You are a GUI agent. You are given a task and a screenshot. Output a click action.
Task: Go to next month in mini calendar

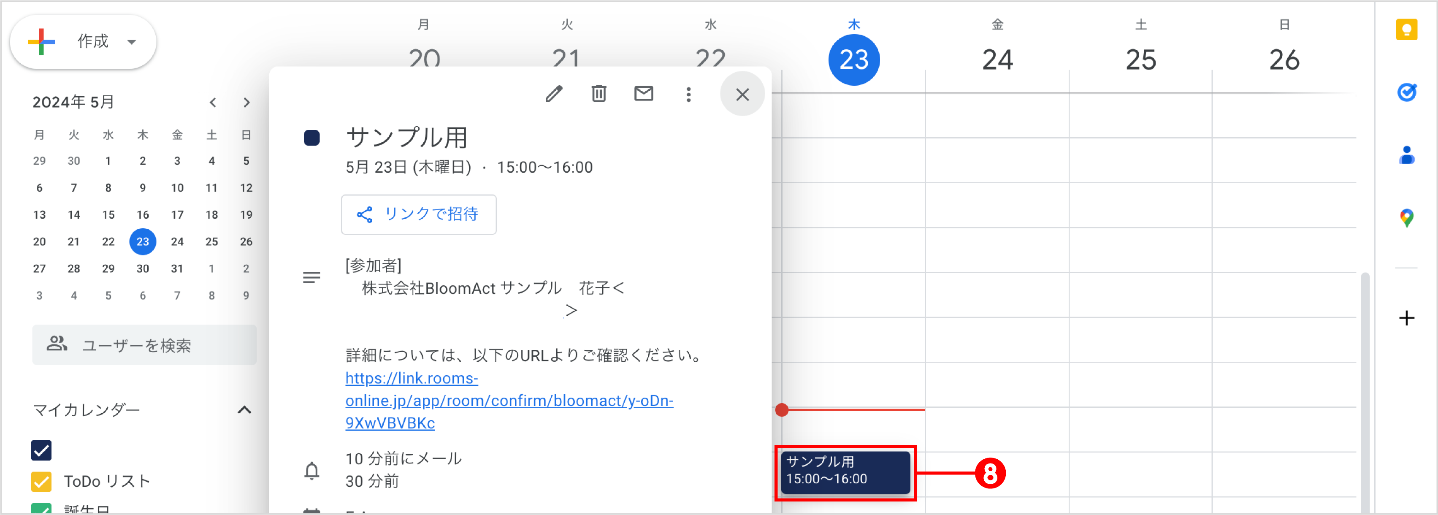click(x=247, y=102)
